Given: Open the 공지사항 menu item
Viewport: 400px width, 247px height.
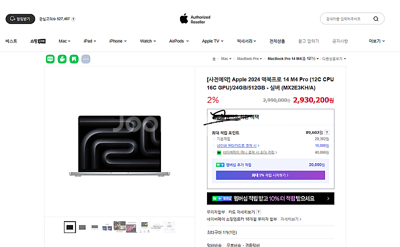Looking at the screenshot, I should pyautogui.click(x=340, y=41).
